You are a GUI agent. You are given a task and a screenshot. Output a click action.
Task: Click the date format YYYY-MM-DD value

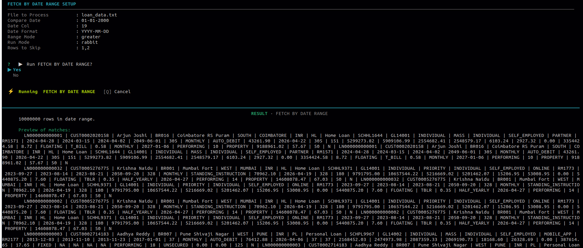click(x=95, y=31)
